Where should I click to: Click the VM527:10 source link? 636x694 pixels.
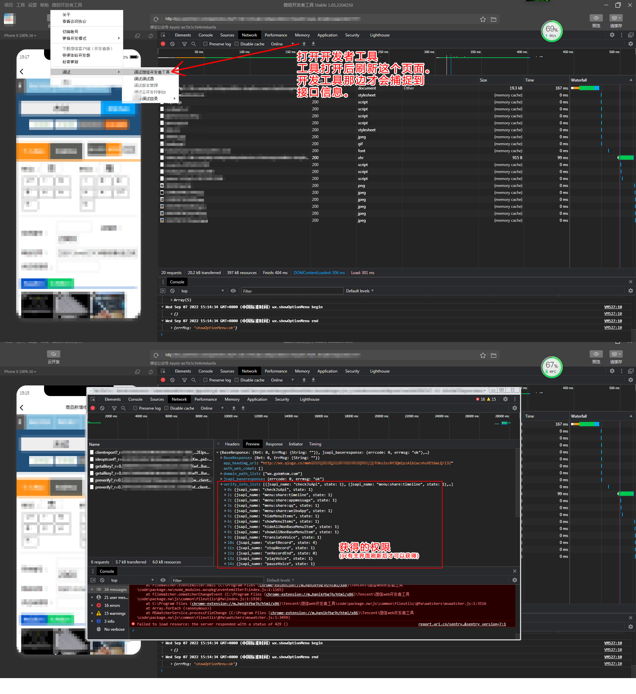612,307
